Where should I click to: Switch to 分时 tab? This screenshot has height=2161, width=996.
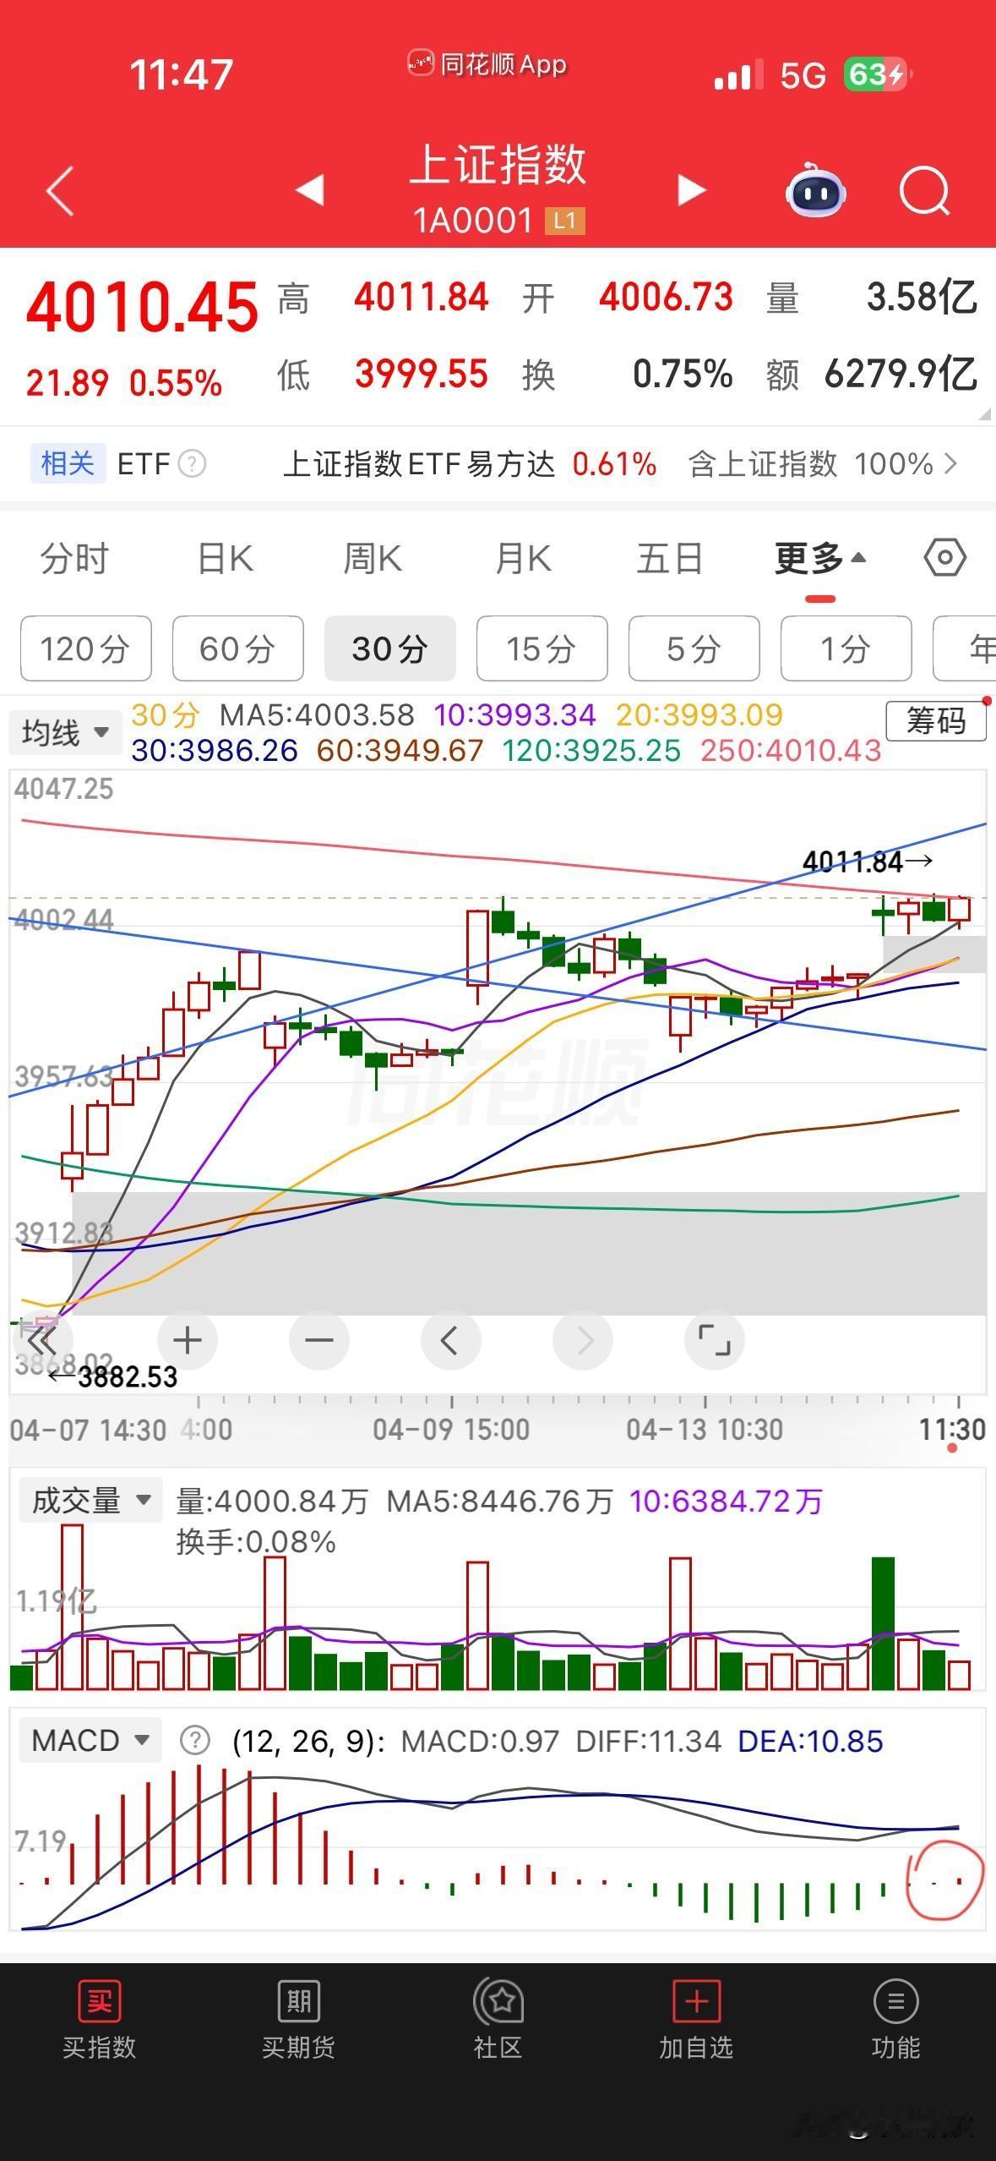(x=74, y=559)
